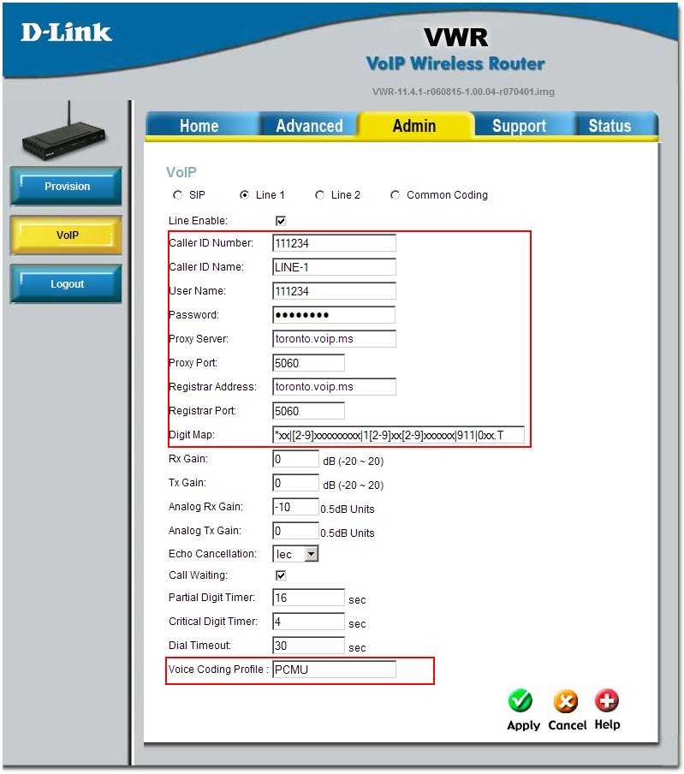The height and width of the screenshot is (774, 684).
Task: Toggle the Line Enable checkbox
Action: [x=281, y=221]
